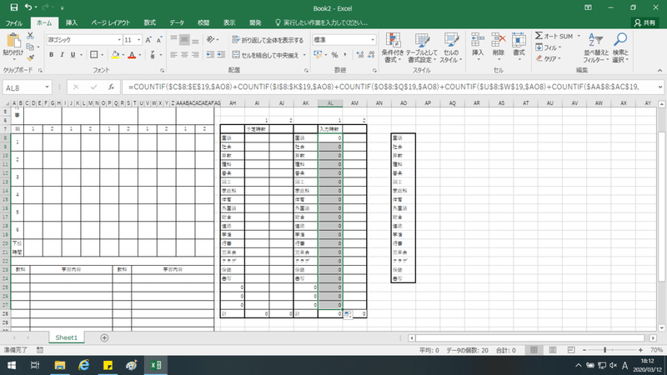The width and height of the screenshot is (667, 375).
Task: Open the Merge and Center dropdown arrow
Action: 304,55
